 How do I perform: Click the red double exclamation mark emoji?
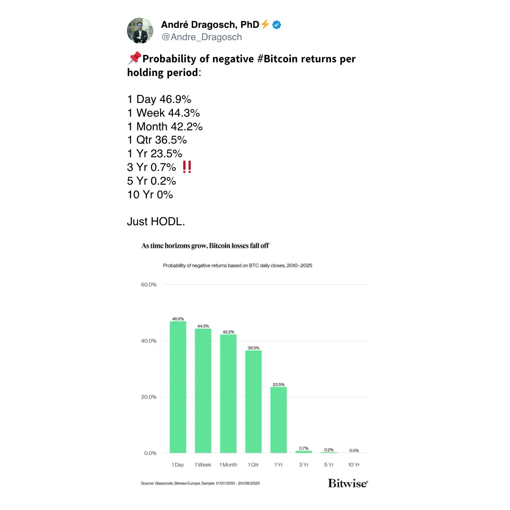click(x=187, y=167)
